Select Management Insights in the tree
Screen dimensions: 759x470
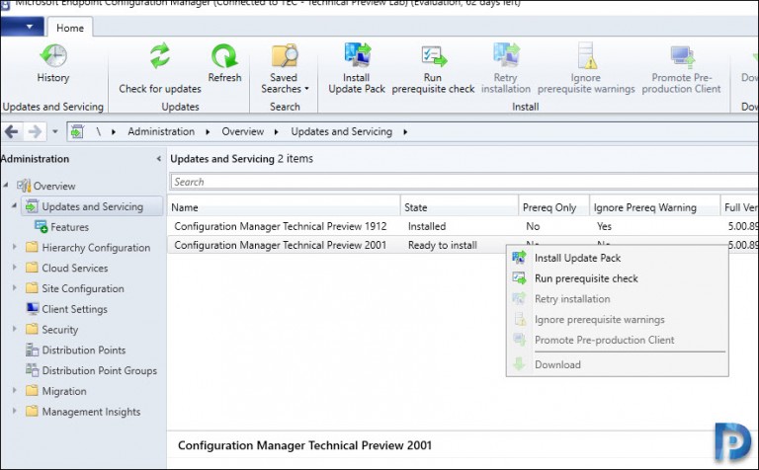[x=91, y=412]
